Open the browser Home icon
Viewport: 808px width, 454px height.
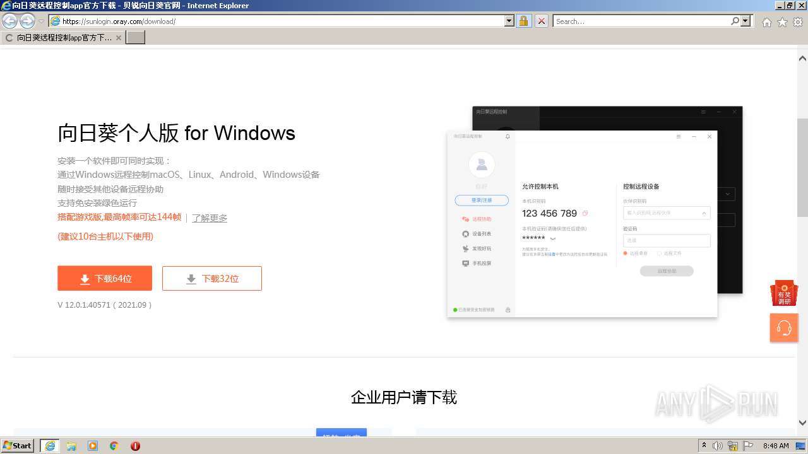click(x=766, y=22)
